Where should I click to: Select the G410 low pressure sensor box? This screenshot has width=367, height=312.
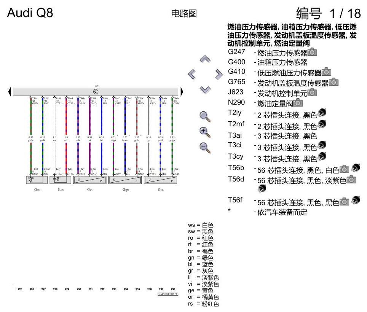pos(160,180)
